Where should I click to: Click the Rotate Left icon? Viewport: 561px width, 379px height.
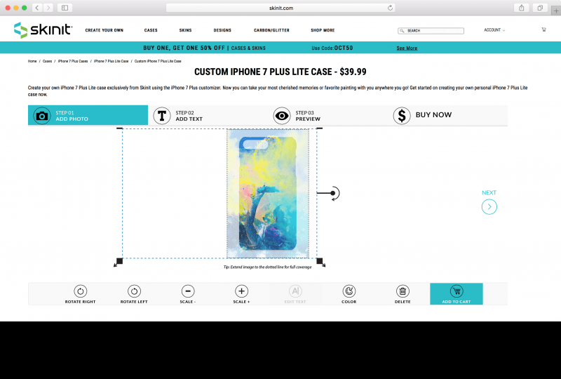click(x=134, y=291)
